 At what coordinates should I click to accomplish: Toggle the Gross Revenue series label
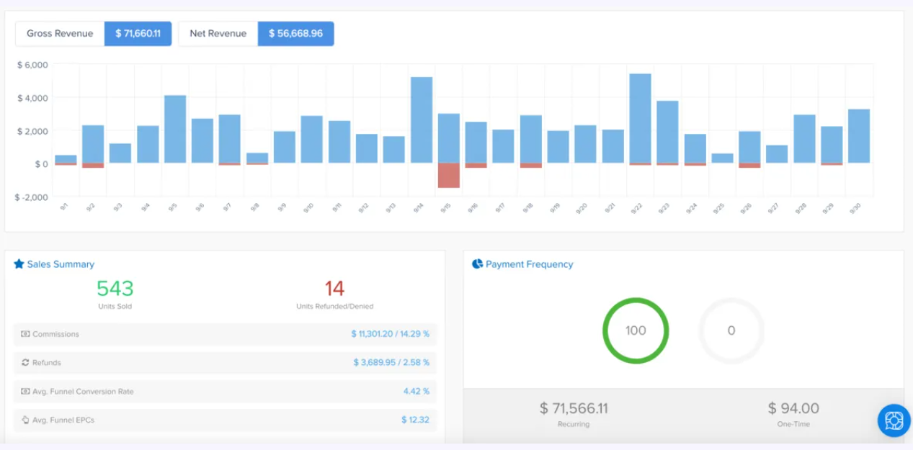click(x=60, y=34)
